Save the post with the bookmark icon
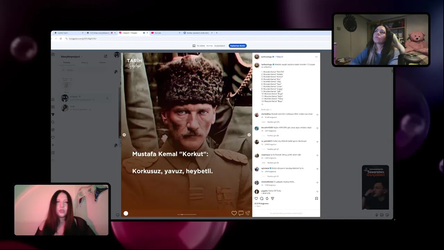 [x=316, y=199]
